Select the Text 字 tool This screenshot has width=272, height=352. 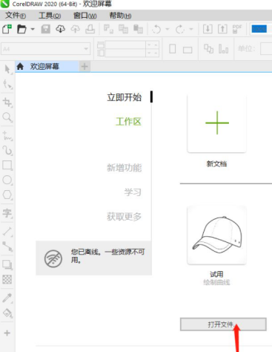pyautogui.click(x=7, y=213)
